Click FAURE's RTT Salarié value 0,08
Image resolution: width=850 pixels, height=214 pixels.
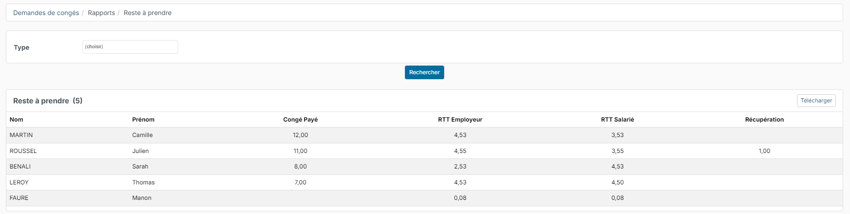[617, 198]
